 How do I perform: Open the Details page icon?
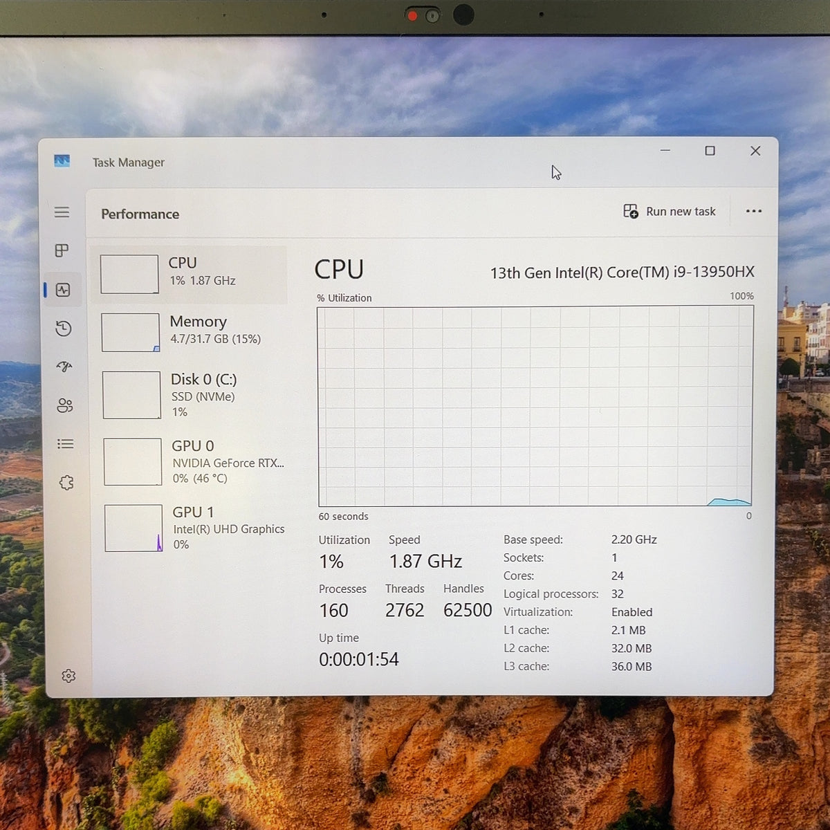66,444
